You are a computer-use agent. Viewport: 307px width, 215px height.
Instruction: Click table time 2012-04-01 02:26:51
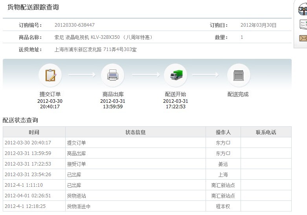(x=28, y=196)
